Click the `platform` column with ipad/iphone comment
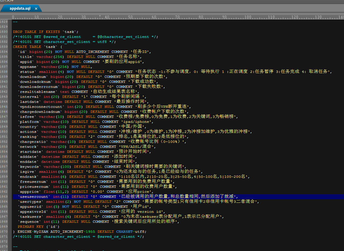Screen dimensions: 344x251 tap(86, 122)
